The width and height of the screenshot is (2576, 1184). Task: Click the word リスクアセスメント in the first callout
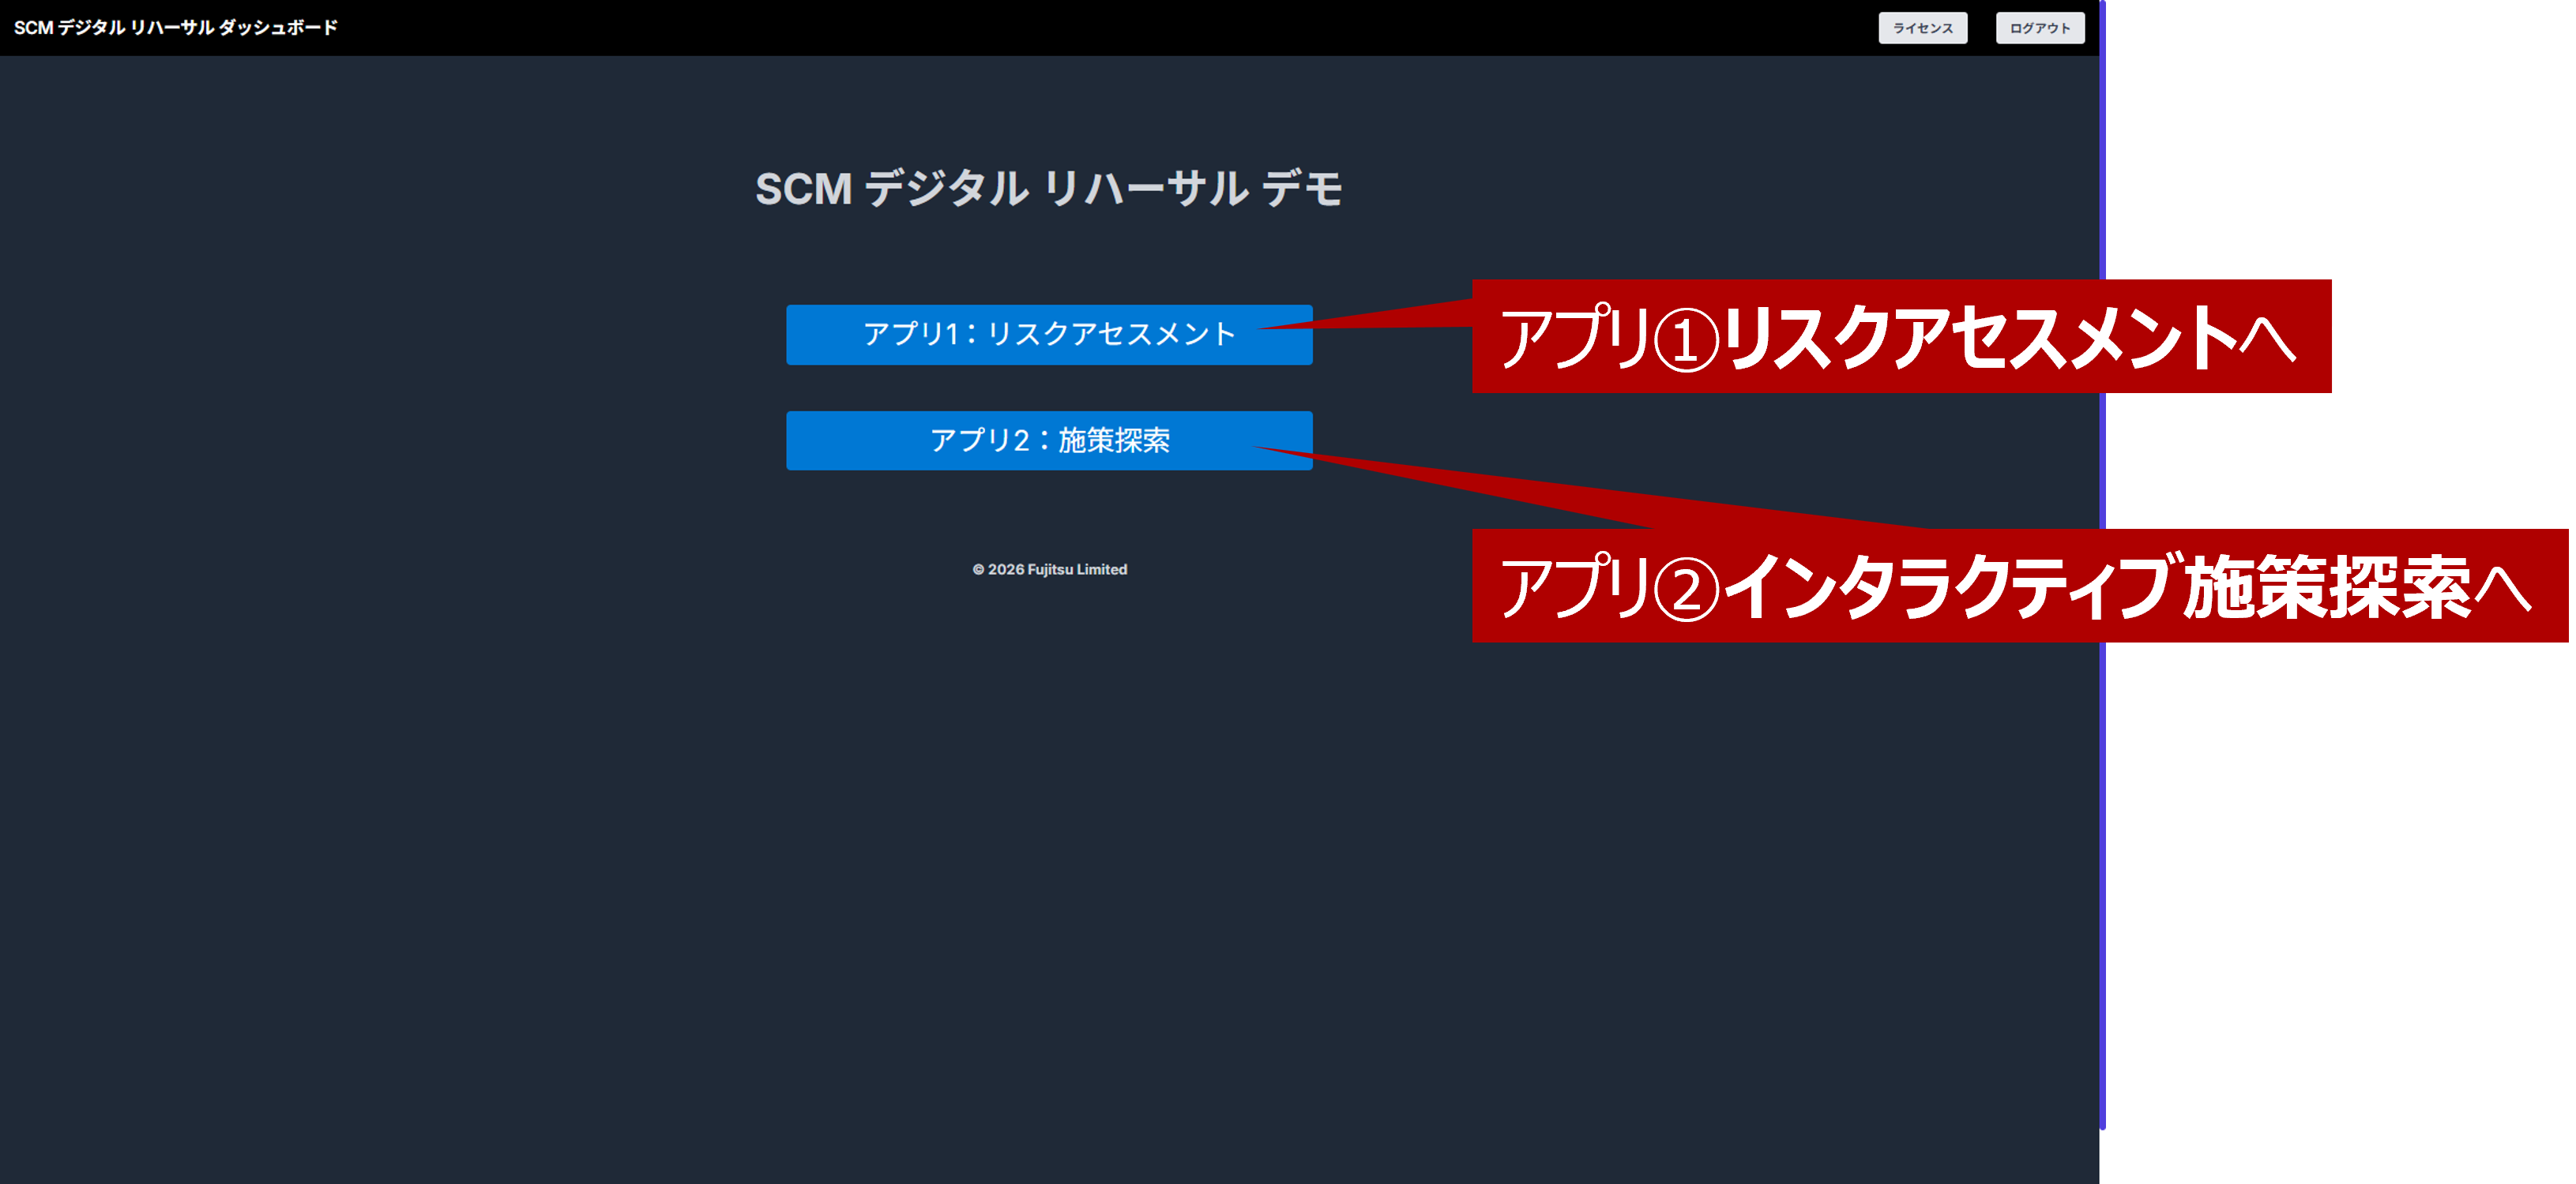pos(1980,338)
